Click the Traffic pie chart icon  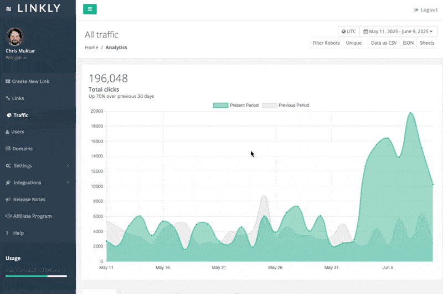click(x=9, y=115)
